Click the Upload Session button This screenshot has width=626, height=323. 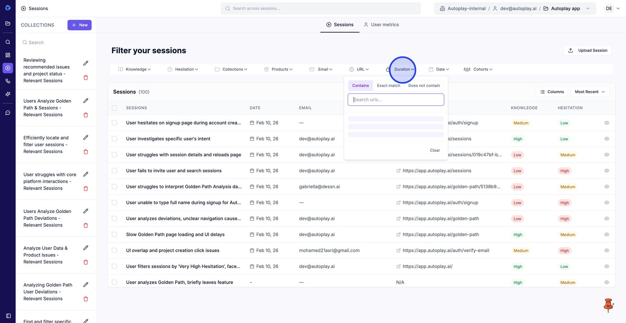pyautogui.click(x=588, y=50)
